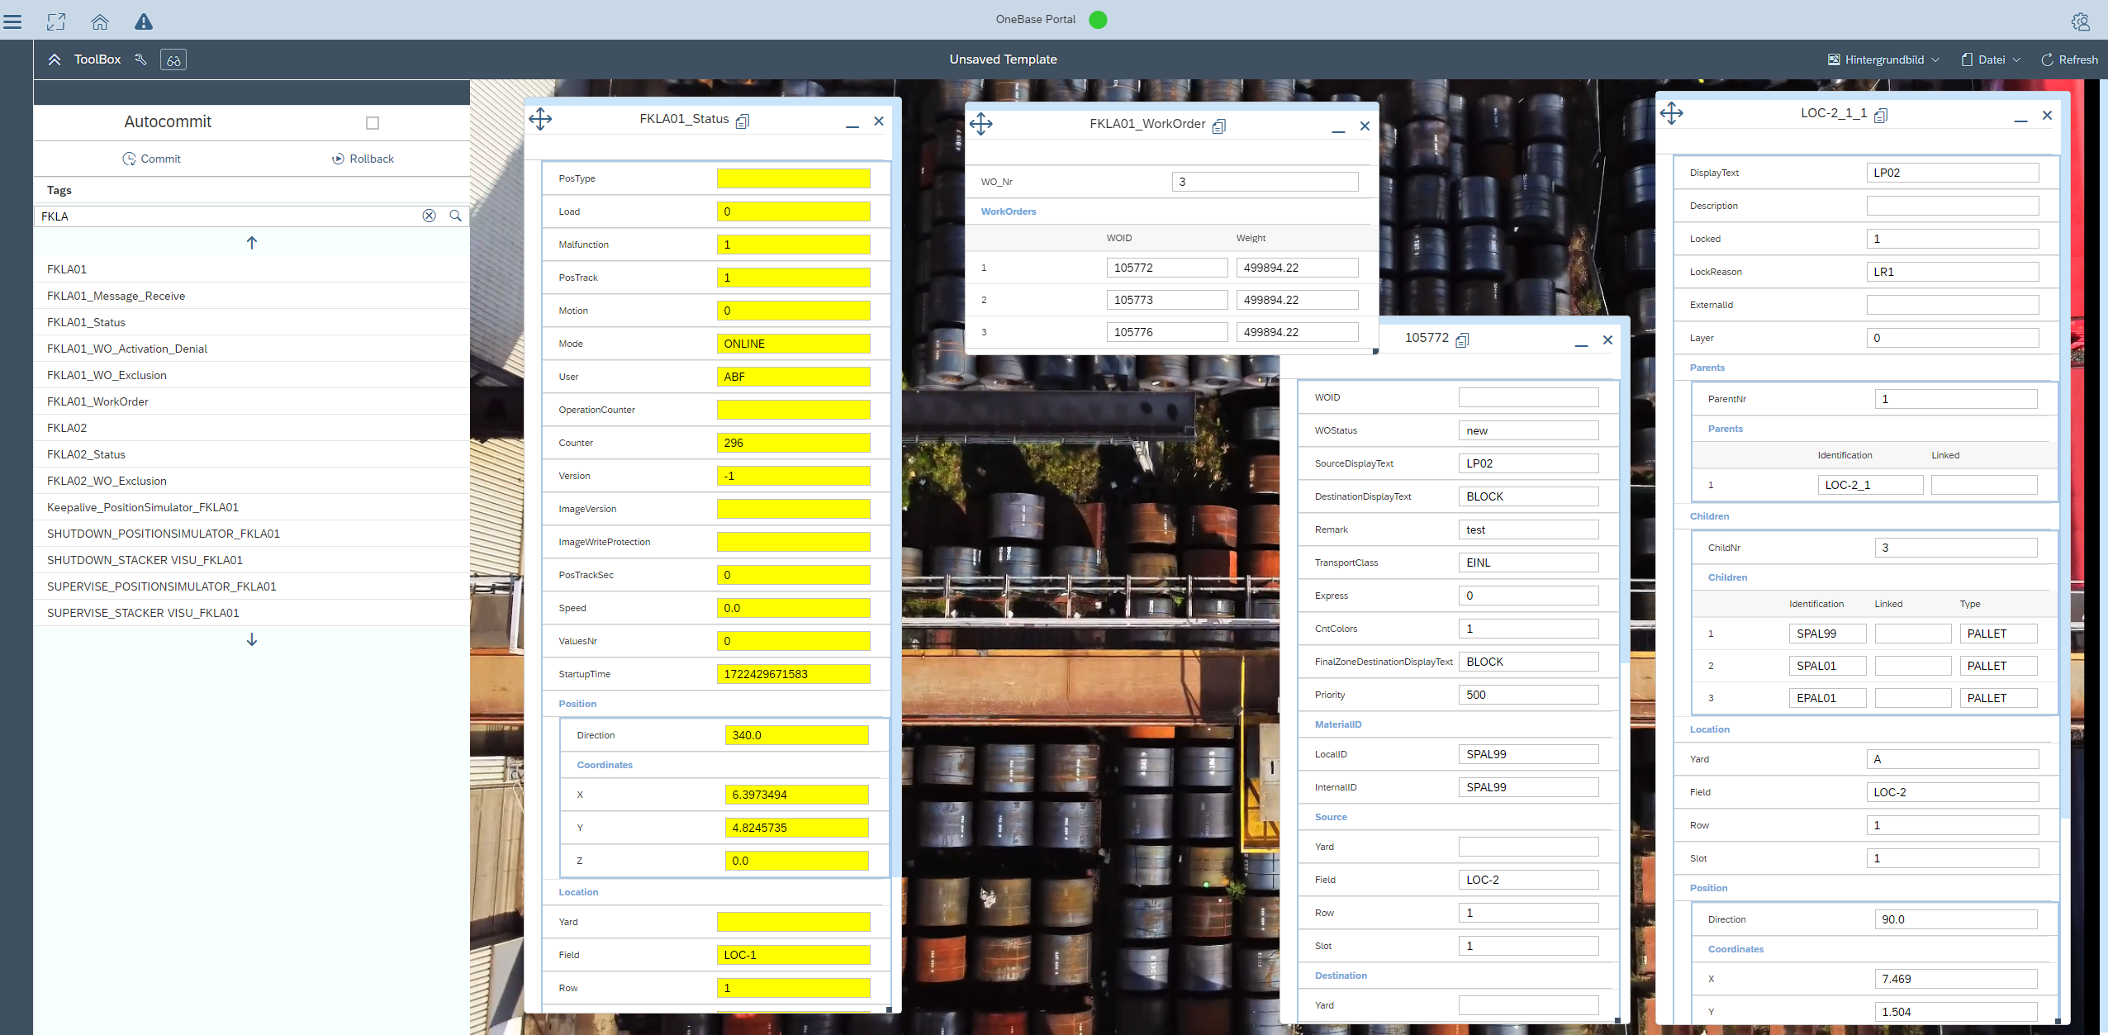The image size is (2108, 1035).
Task: Open the Datei dropdown menu
Action: pos(1991,59)
